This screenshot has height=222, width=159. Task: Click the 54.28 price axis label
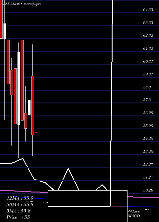pyautogui.click(x=148, y=139)
